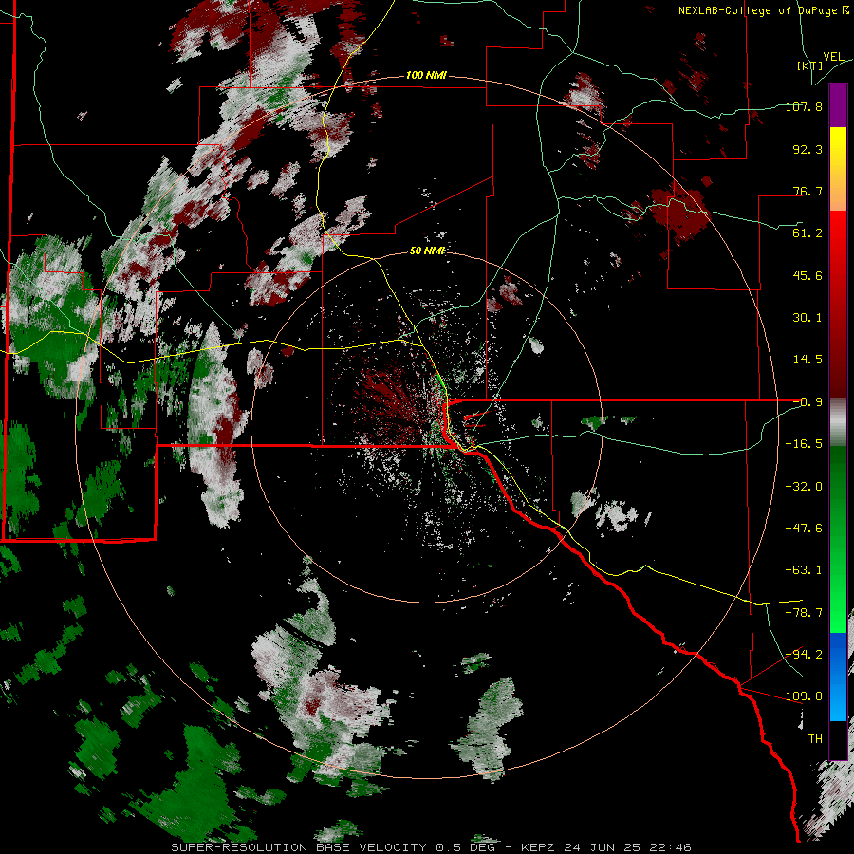Viewport: 854px width, 854px height.
Task: Click the -16.5 velocity scale value
Action: tap(804, 444)
